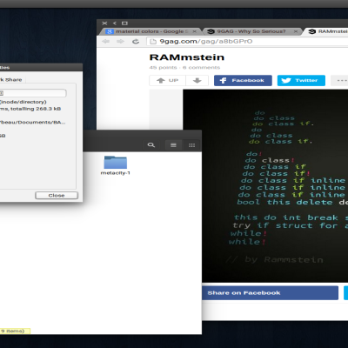The width and height of the screenshot is (348, 348).
Task: Upvote the RAMmstein post
Action: tap(167, 80)
